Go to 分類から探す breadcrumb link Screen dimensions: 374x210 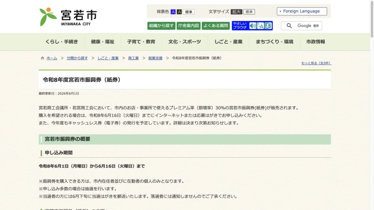tap(77, 58)
